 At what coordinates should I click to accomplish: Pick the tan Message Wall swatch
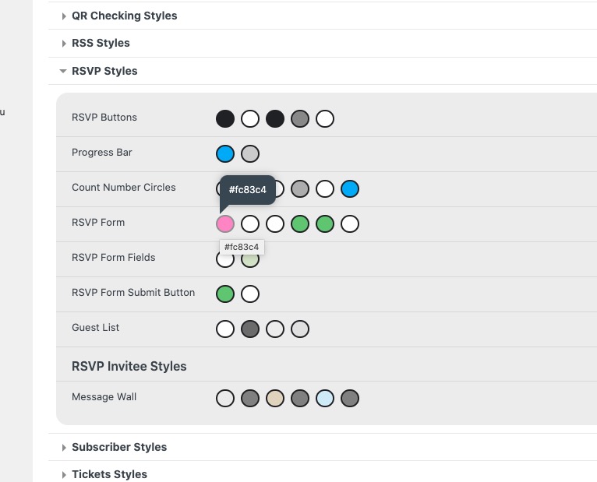275,399
